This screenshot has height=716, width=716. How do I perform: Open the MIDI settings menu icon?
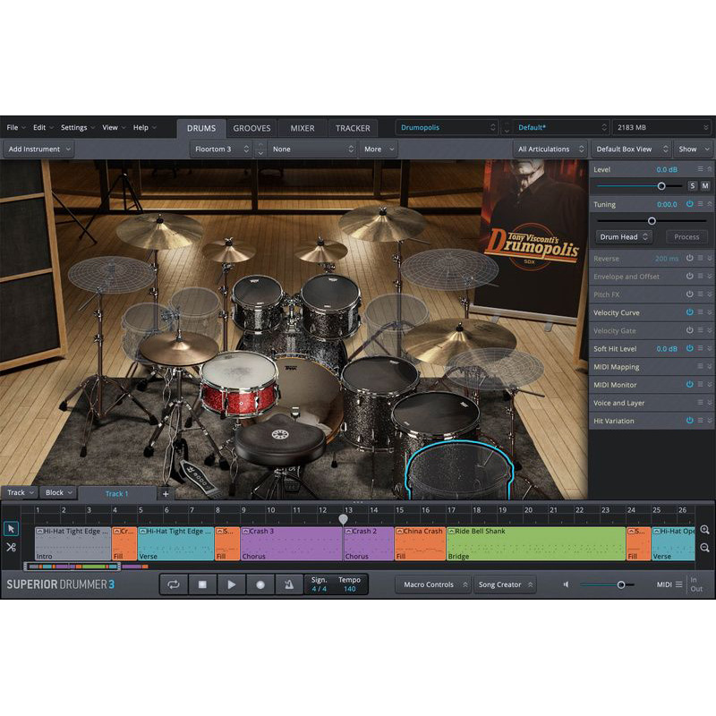[x=679, y=584]
